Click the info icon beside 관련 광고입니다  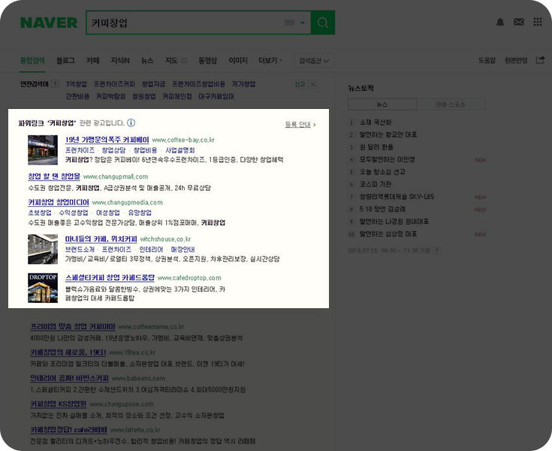(131, 123)
